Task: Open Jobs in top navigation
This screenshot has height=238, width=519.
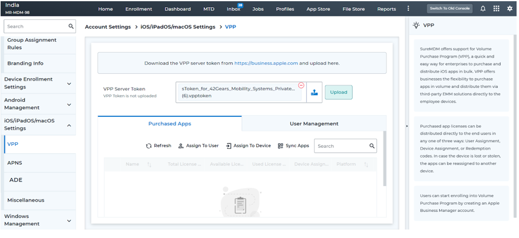Action: 258,9
